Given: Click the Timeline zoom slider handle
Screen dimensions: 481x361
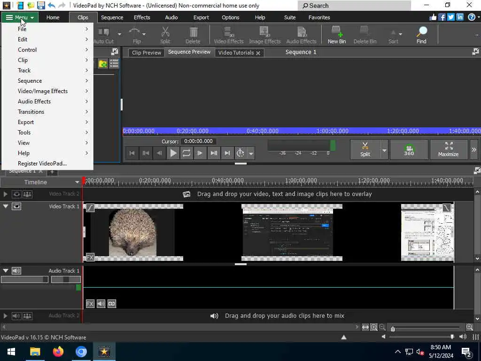Looking at the screenshot, I should tap(393, 329).
